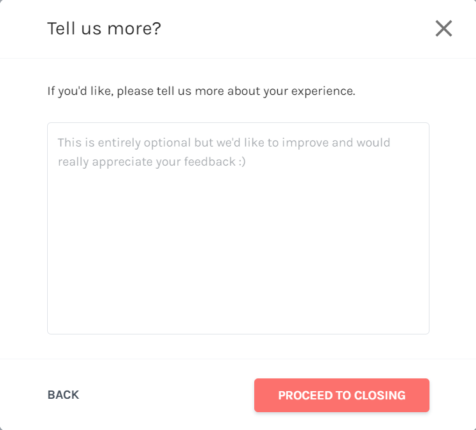Click the PROCEED TO CLOSING button
476x430 pixels.
pyautogui.click(x=342, y=395)
